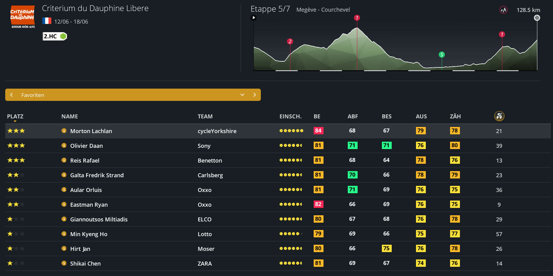Click the cyclist icon column header
This screenshot has width=553, height=276.
pyautogui.click(x=499, y=116)
